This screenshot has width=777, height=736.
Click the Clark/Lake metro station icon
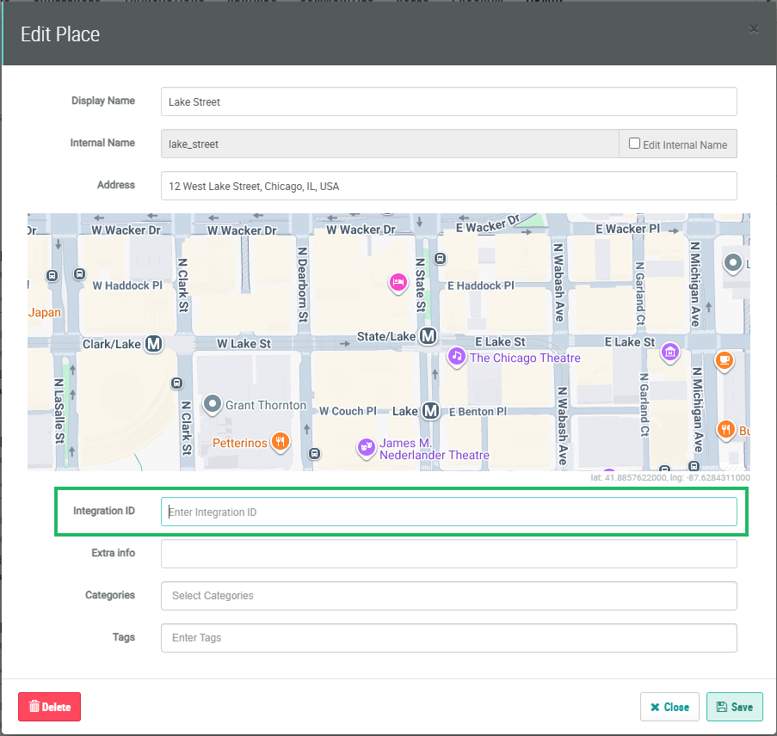click(154, 344)
